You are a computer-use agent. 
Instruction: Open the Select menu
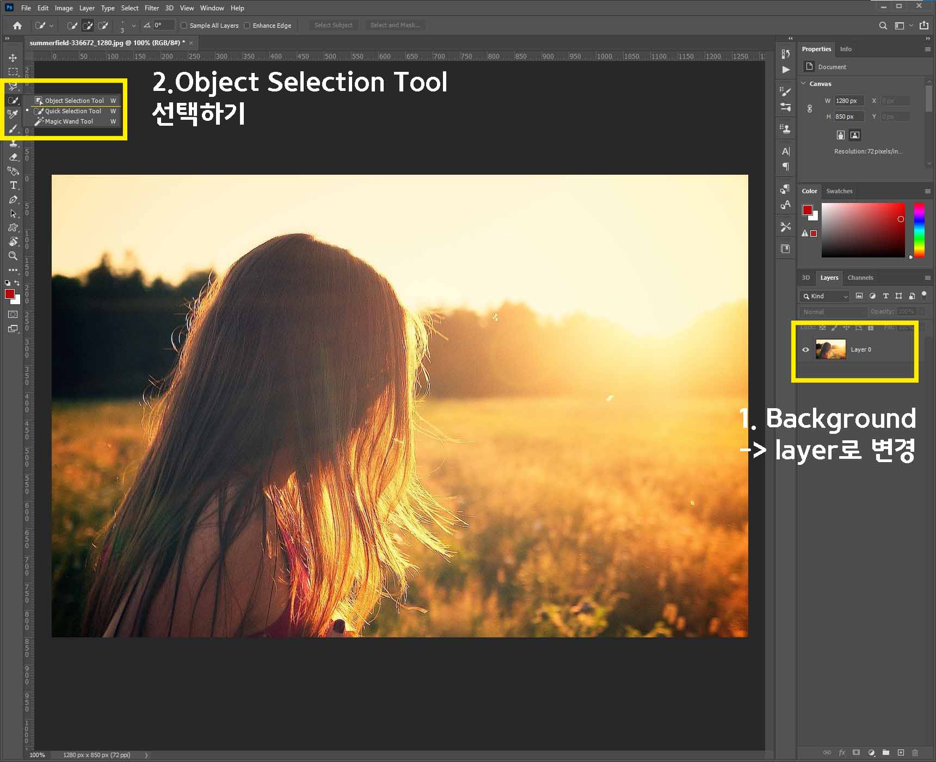[x=130, y=8]
